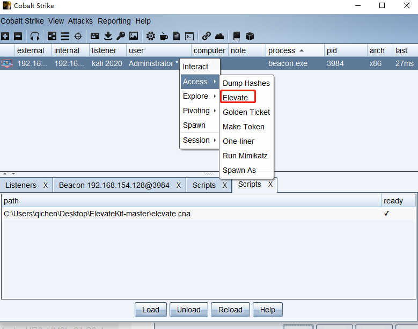The image size is (418, 329).
Task: Select Run Mimikatz in the submenu
Action: coord(246,156)
